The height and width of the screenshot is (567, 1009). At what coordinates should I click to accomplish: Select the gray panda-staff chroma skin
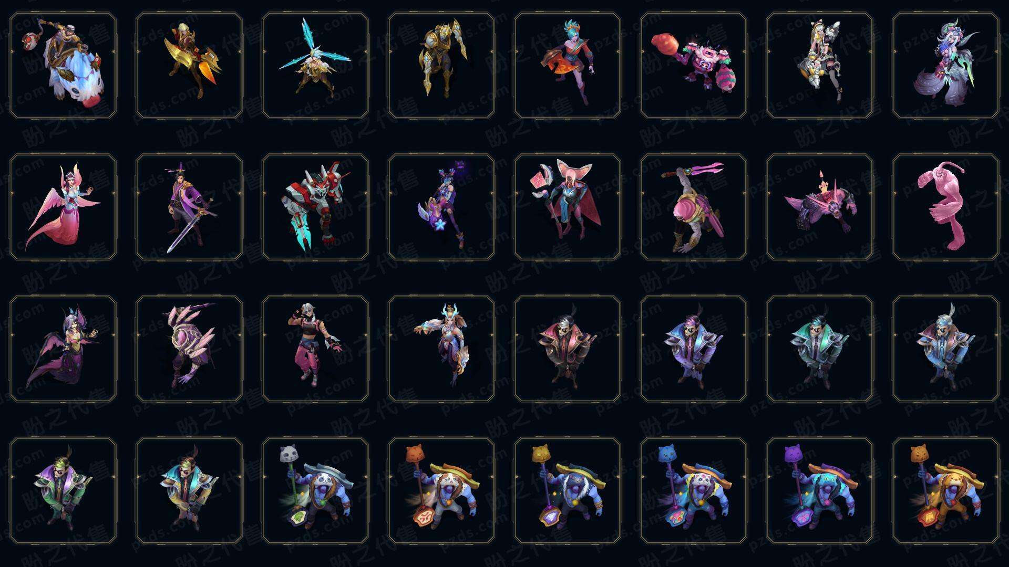pyautogui.click(x=315, y=490)
